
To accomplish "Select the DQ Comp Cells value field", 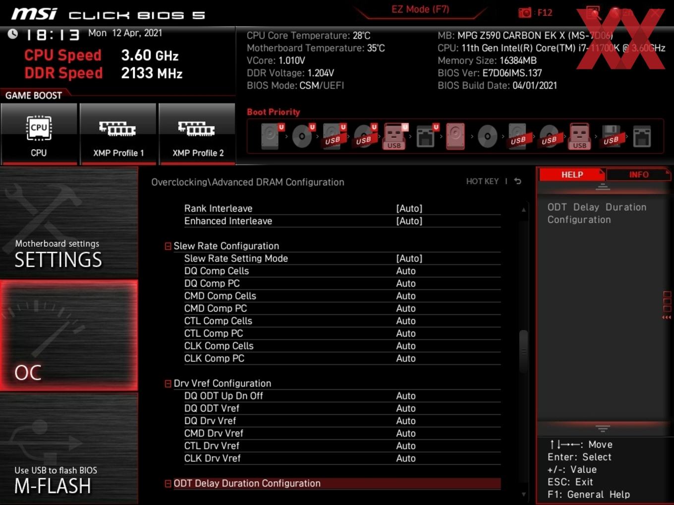I will 406,271.
